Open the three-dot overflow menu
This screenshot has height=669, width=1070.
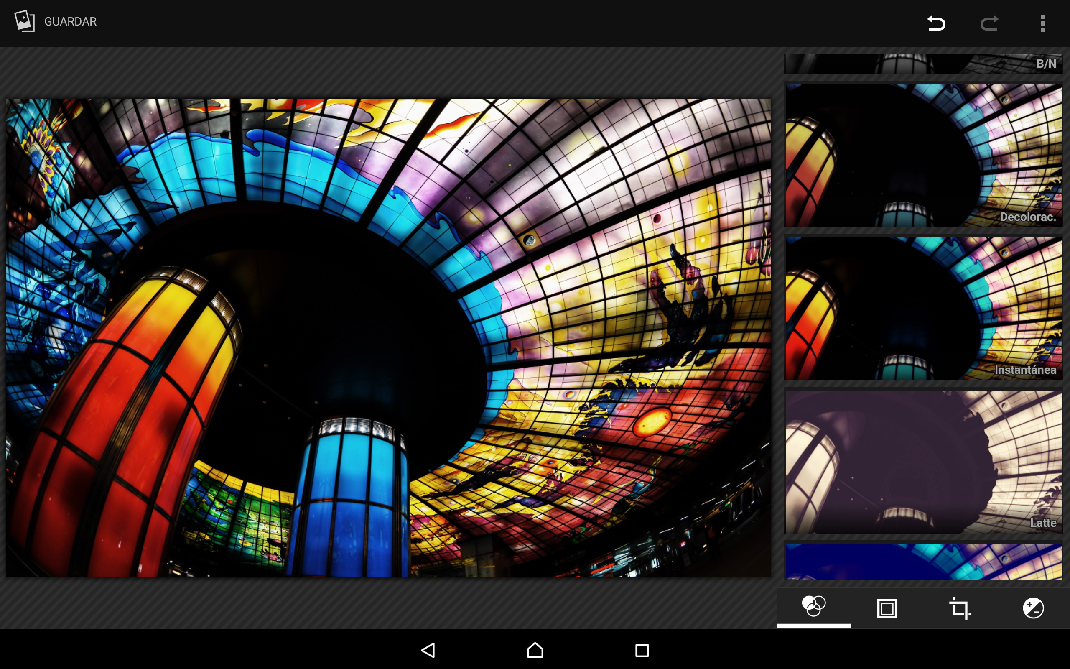tap(1042, 23)
